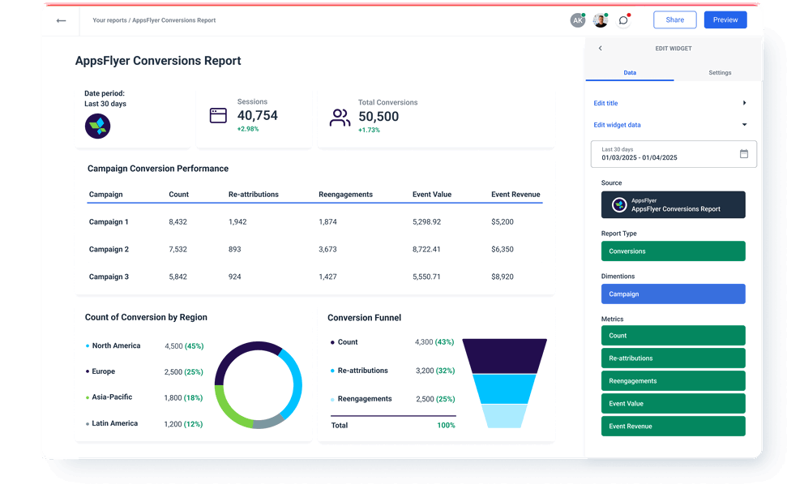Click the AK avatar in the top bar
804x489 pixels.
point(578,19)
